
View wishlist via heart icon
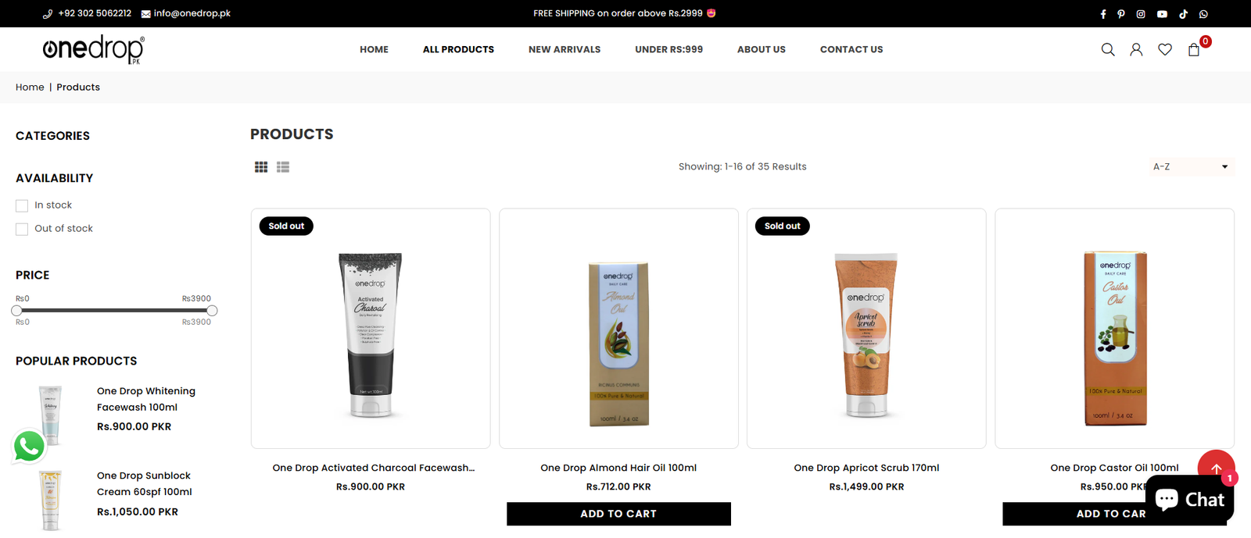coord(1165,49)
